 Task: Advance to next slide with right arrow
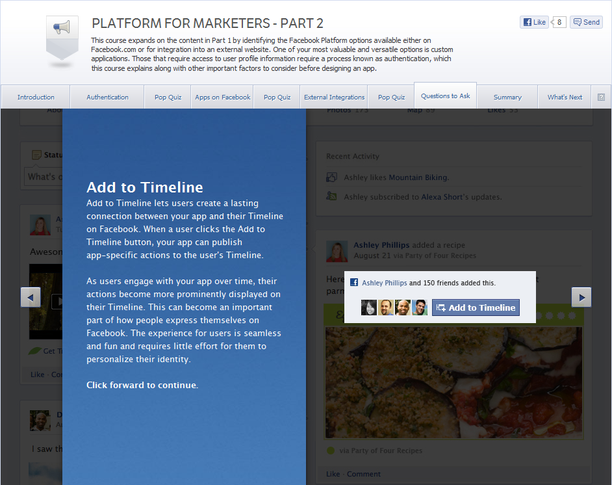tap(581, 298)
